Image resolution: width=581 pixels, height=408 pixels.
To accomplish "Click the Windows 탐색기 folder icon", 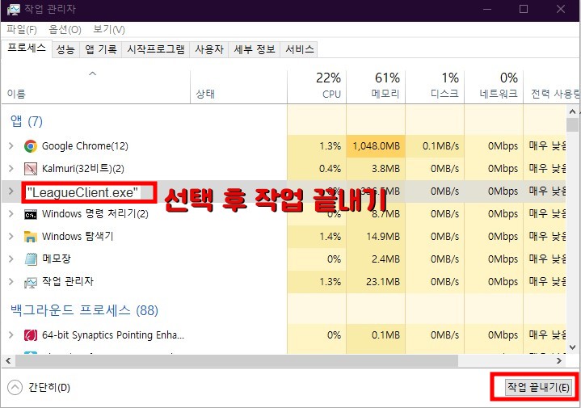I will pyautogui.click(x=31, y=237).
